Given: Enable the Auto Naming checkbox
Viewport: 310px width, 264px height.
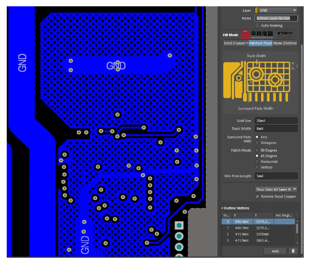Looking at the screenshot, I should tap(257, 26).
